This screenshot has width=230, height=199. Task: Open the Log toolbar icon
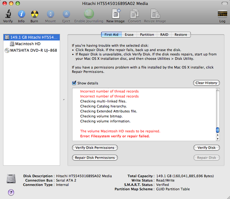point(223,14)
